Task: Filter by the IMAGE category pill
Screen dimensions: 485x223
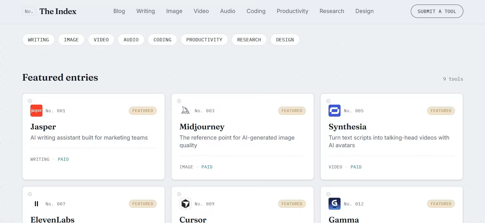Action: (71, 40)
